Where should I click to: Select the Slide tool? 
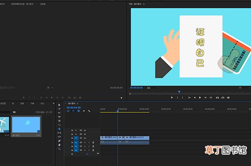[x=59, y=136]
